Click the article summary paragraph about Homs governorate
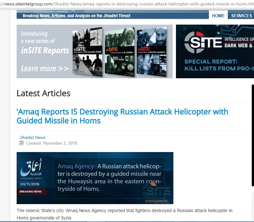Screen dimensions: 254x222 [124, 214]
